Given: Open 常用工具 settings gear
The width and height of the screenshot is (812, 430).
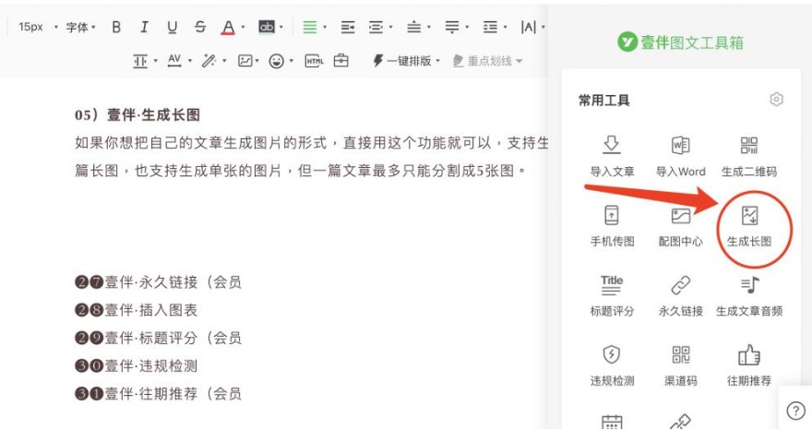Looking at the screenshot, I should (x=776, y=99).
